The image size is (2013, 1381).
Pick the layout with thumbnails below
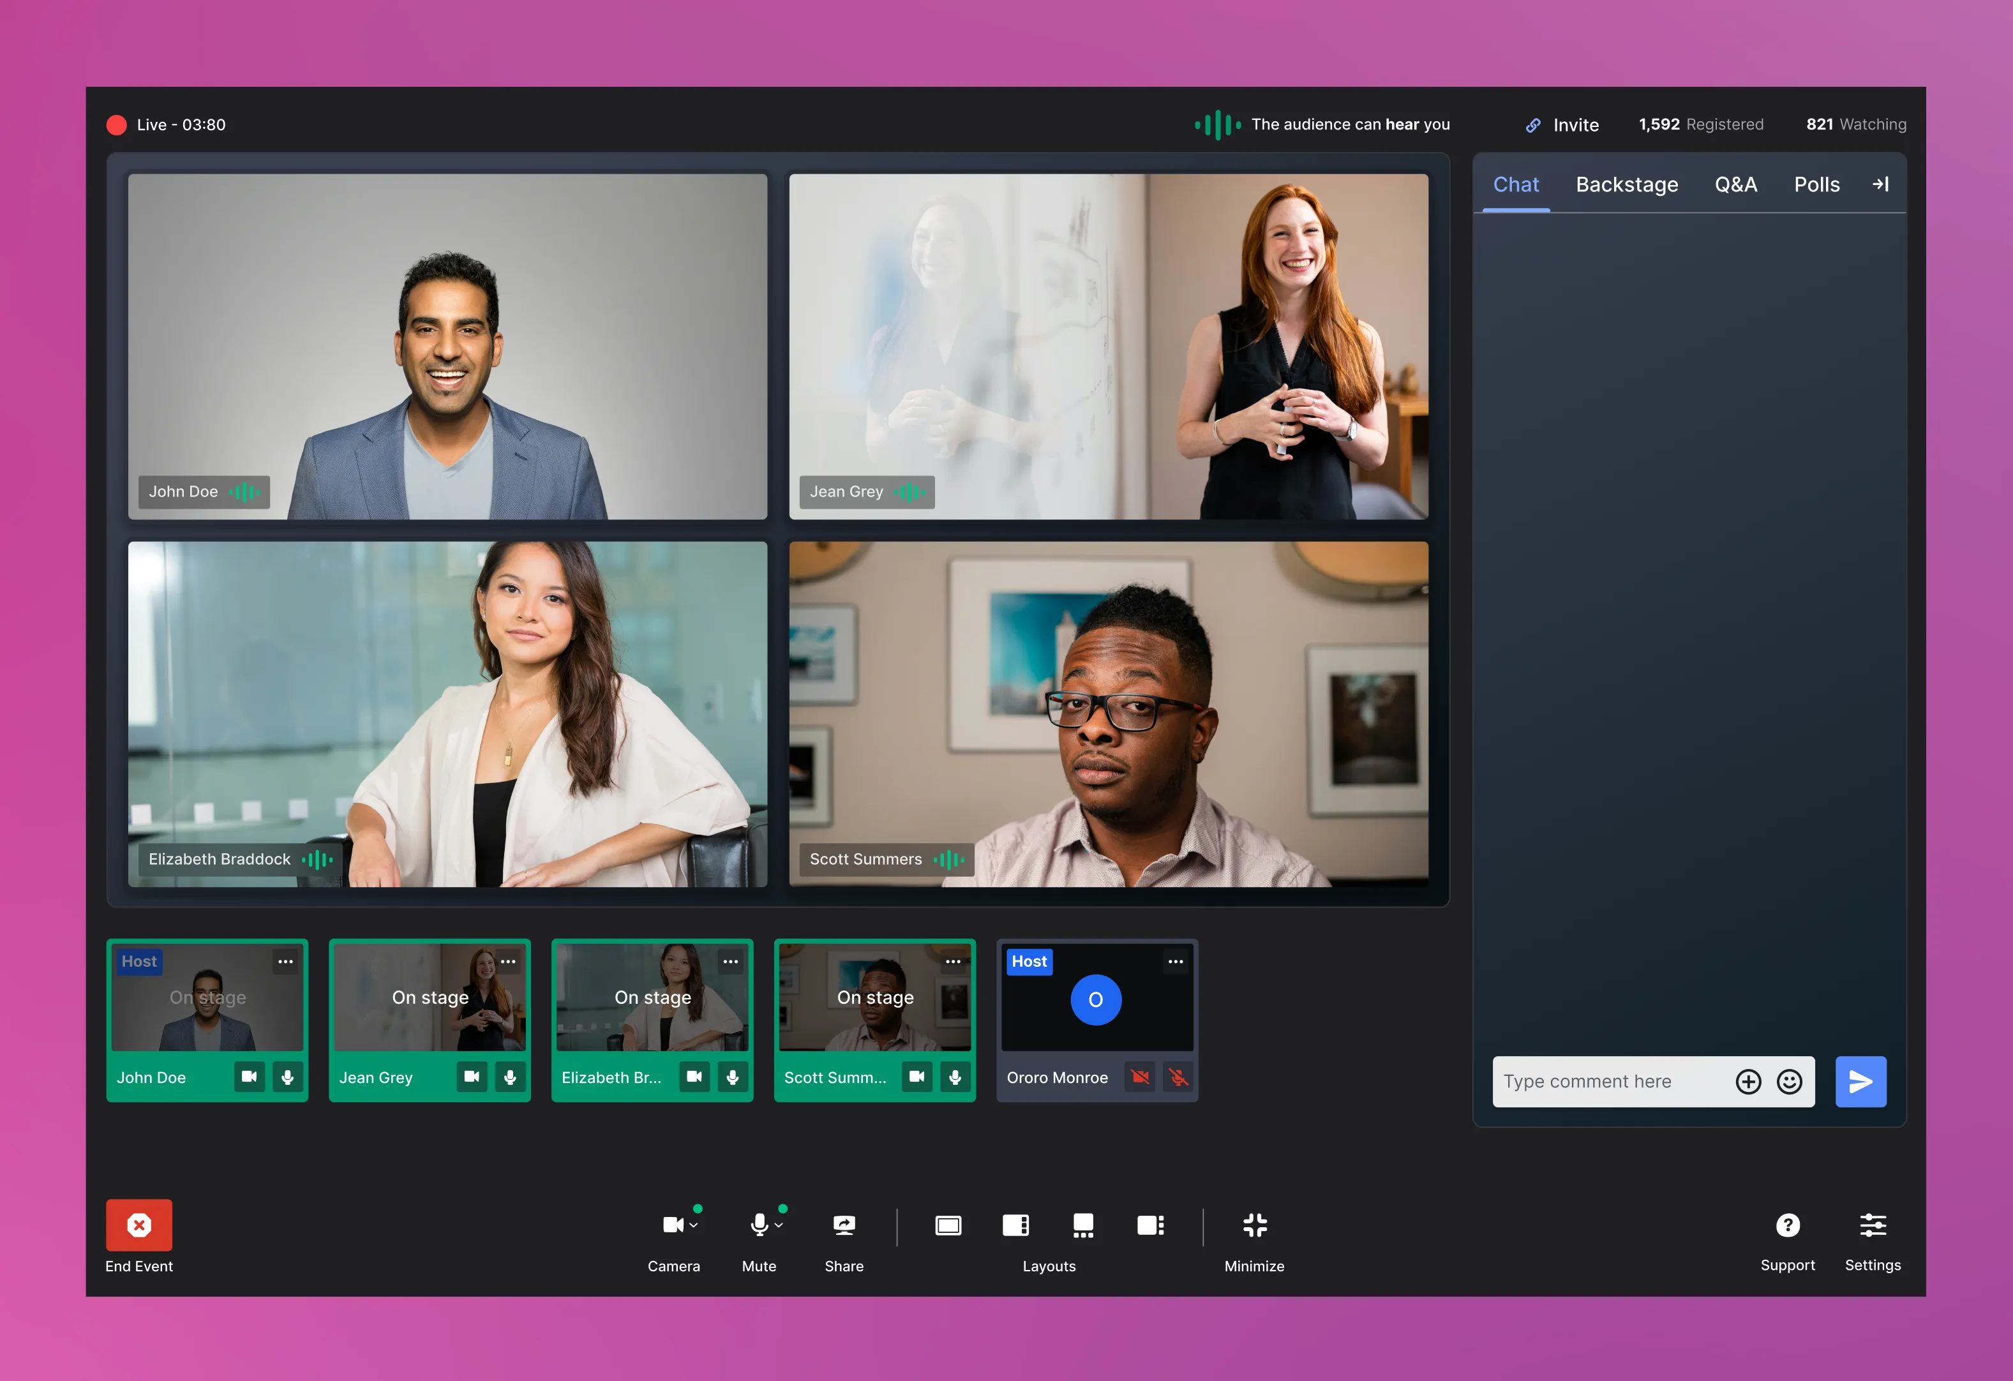tap(1082, 1225)
